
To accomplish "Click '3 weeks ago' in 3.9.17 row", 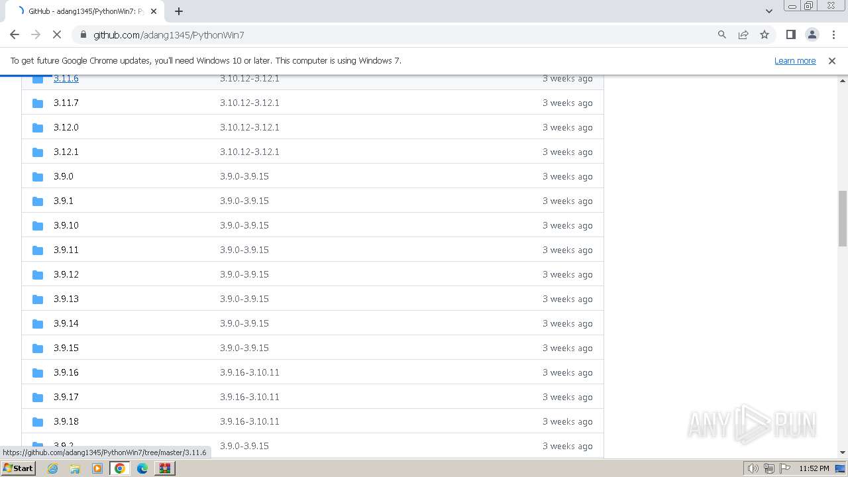I will click(x=568, y=397).
